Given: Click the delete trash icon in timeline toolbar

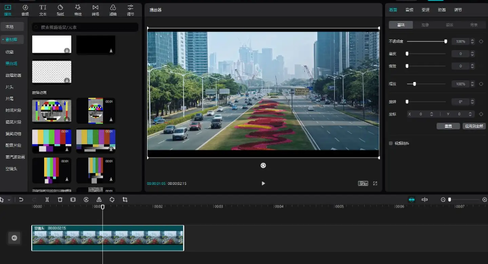Looking at the screenshot, I should 60,200.
